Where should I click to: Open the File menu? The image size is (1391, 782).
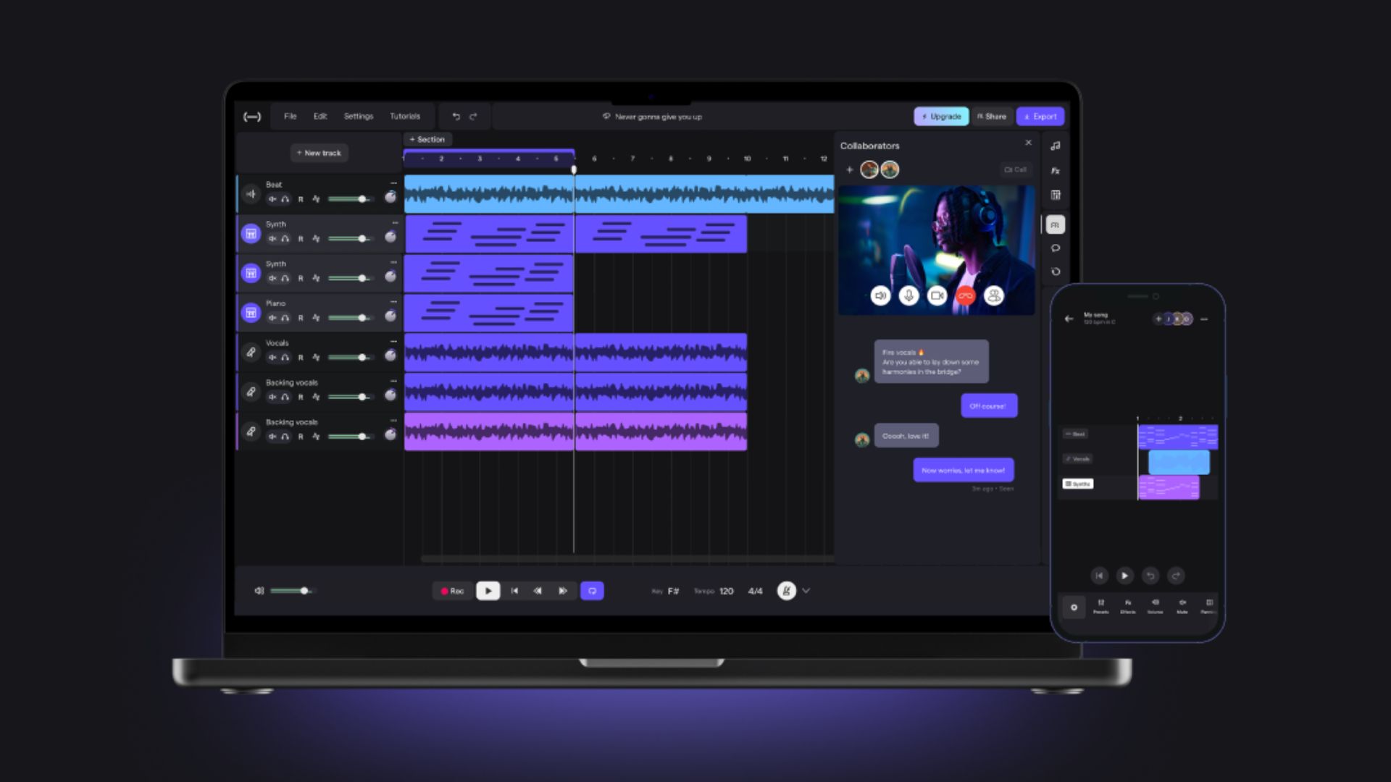291,116
